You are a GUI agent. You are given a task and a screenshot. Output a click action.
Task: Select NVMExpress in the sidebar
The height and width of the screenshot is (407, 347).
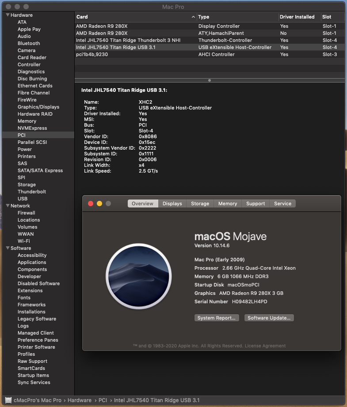point(32,128)
